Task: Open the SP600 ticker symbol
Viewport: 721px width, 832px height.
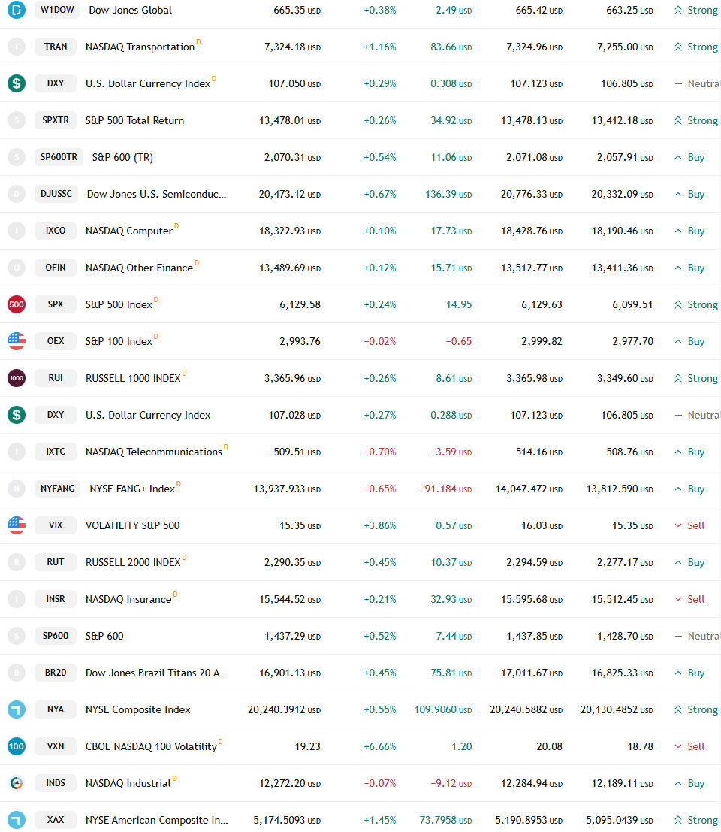Action: click(x=56, y=636)
